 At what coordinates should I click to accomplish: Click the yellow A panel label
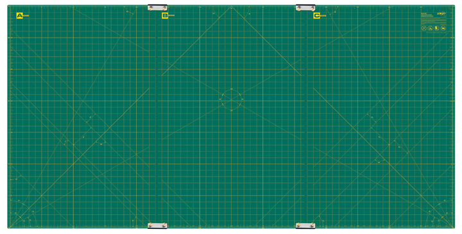20,15
